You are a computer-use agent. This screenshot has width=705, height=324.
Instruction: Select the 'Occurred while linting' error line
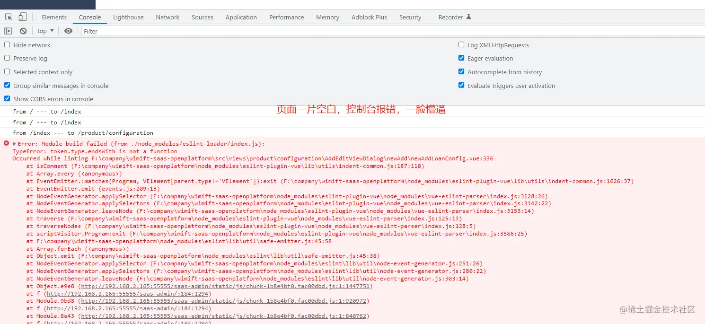point(253,158)
